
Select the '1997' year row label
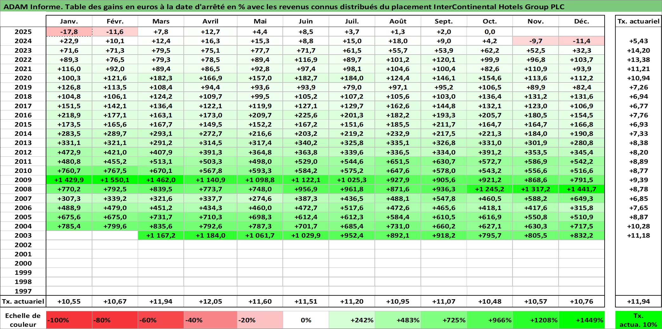tap(23, 291)
